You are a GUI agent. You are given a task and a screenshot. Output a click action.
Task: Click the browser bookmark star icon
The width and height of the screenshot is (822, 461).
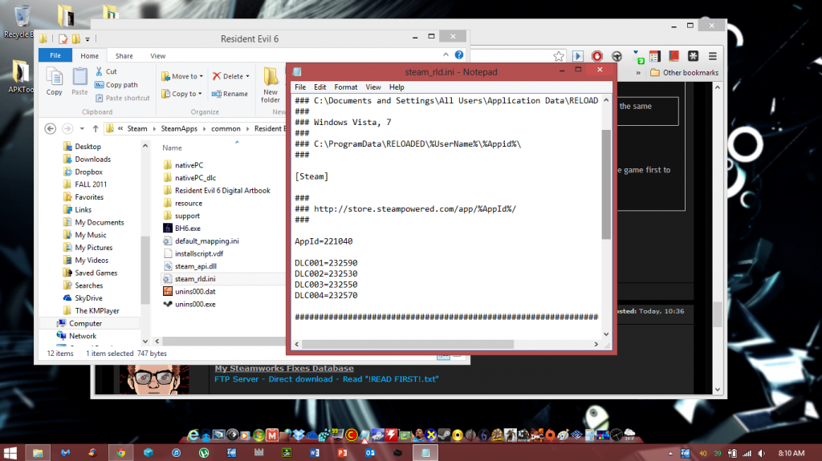(559, 56)
